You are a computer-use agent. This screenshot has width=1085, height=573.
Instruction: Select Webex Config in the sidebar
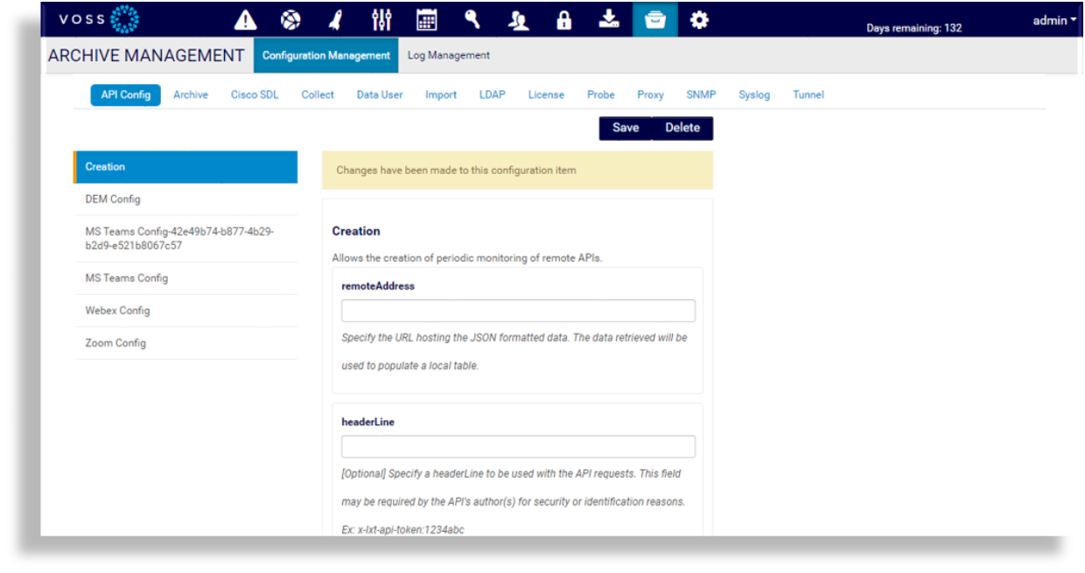pyautogui.click(x=117, y=311)
